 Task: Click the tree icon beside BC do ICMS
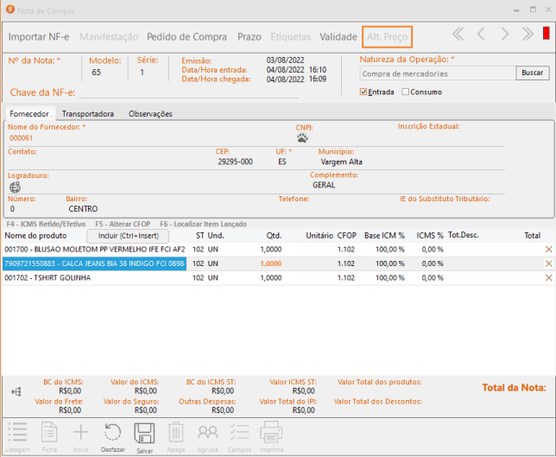coord(16,391)
